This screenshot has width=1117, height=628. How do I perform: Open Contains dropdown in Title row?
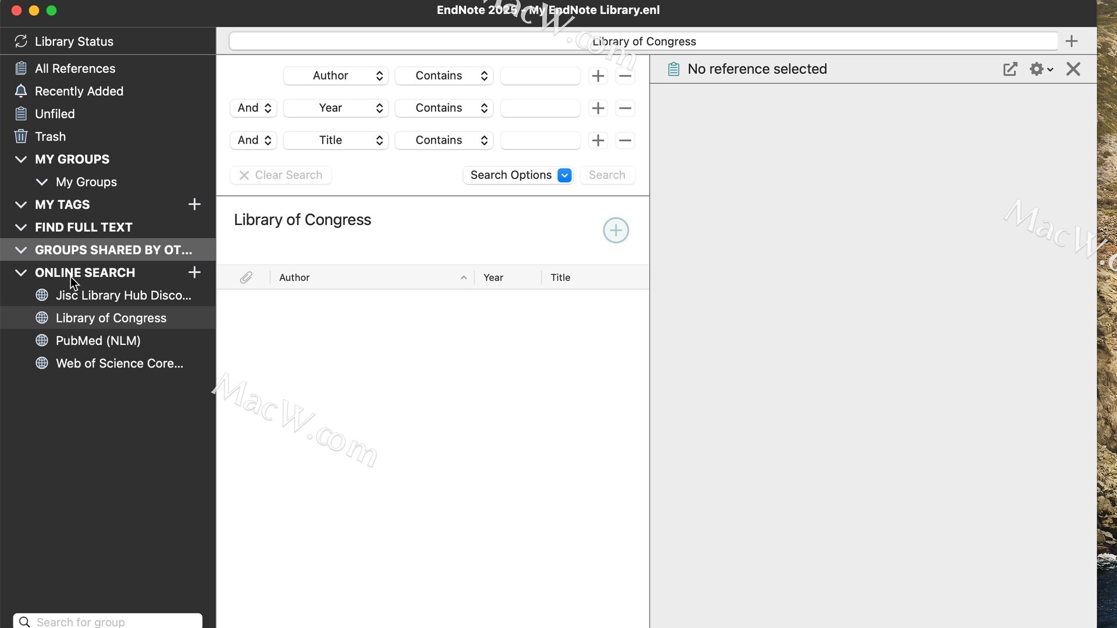pos(444,140)
